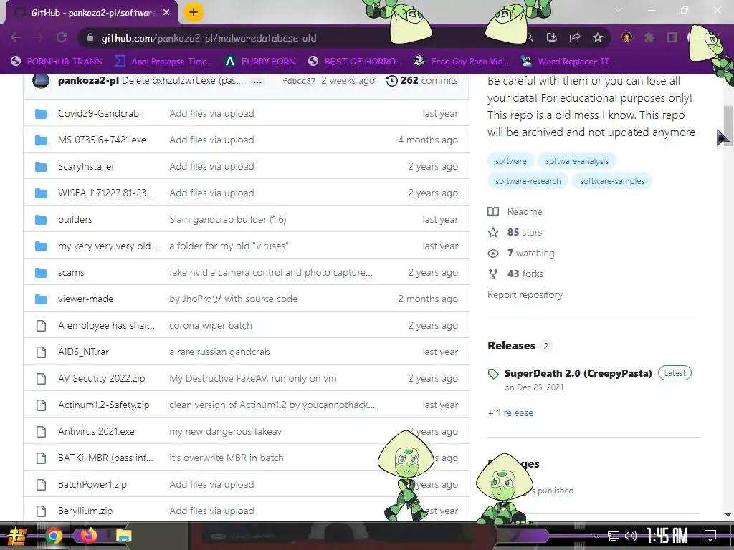Open Antivirus 2021.exe file
734x550 pixels.
(x=96, y=431)
